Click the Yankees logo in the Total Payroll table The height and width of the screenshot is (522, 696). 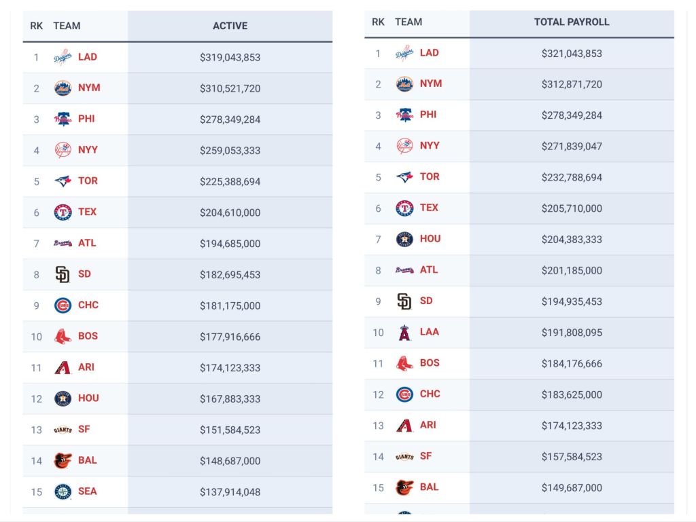tap(404, 146)
